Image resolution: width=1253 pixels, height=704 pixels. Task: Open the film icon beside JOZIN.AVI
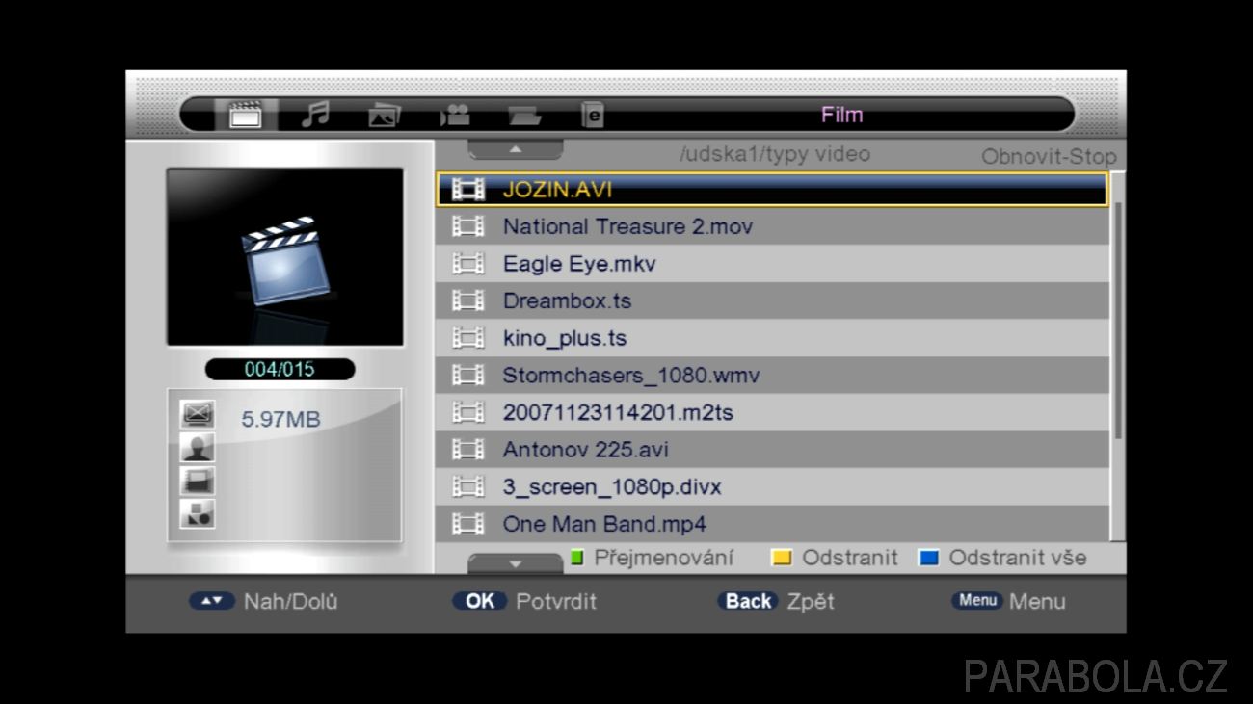pos(468,190)
